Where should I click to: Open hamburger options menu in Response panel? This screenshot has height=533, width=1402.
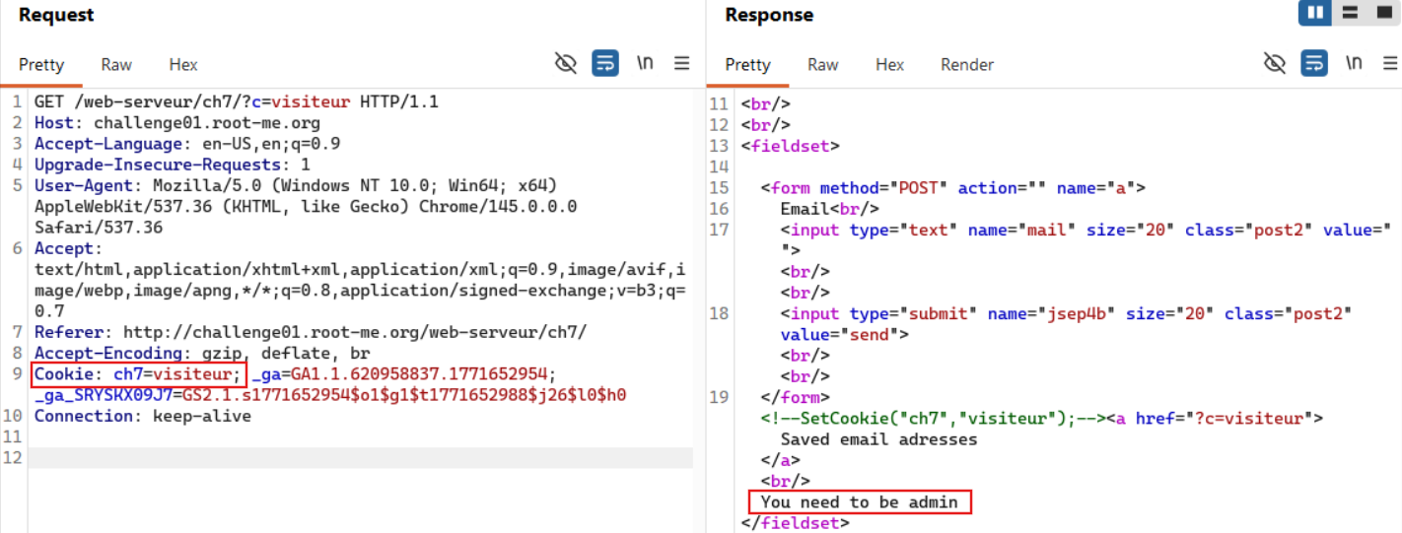click(1388, 64)
